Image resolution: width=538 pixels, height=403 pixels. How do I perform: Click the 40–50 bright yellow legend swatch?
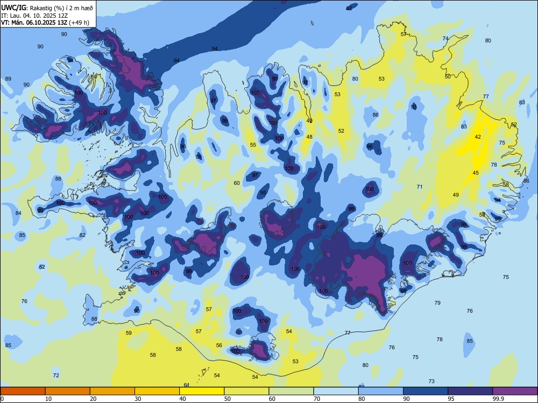click(x=202, y=391)
